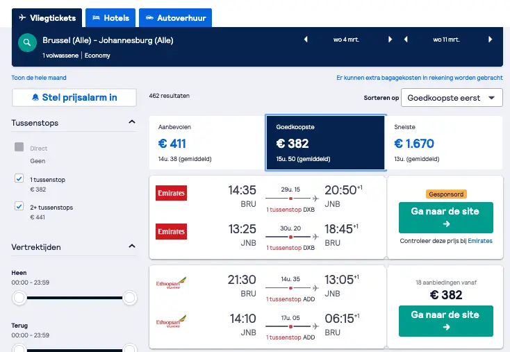The height and width of the screenshot is (352, 510).
Task: Tick the Direct flights checkbox
Action: [x=19, y=147]
